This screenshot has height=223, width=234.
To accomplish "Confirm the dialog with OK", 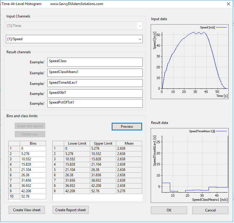I will (x=169, y=210).
